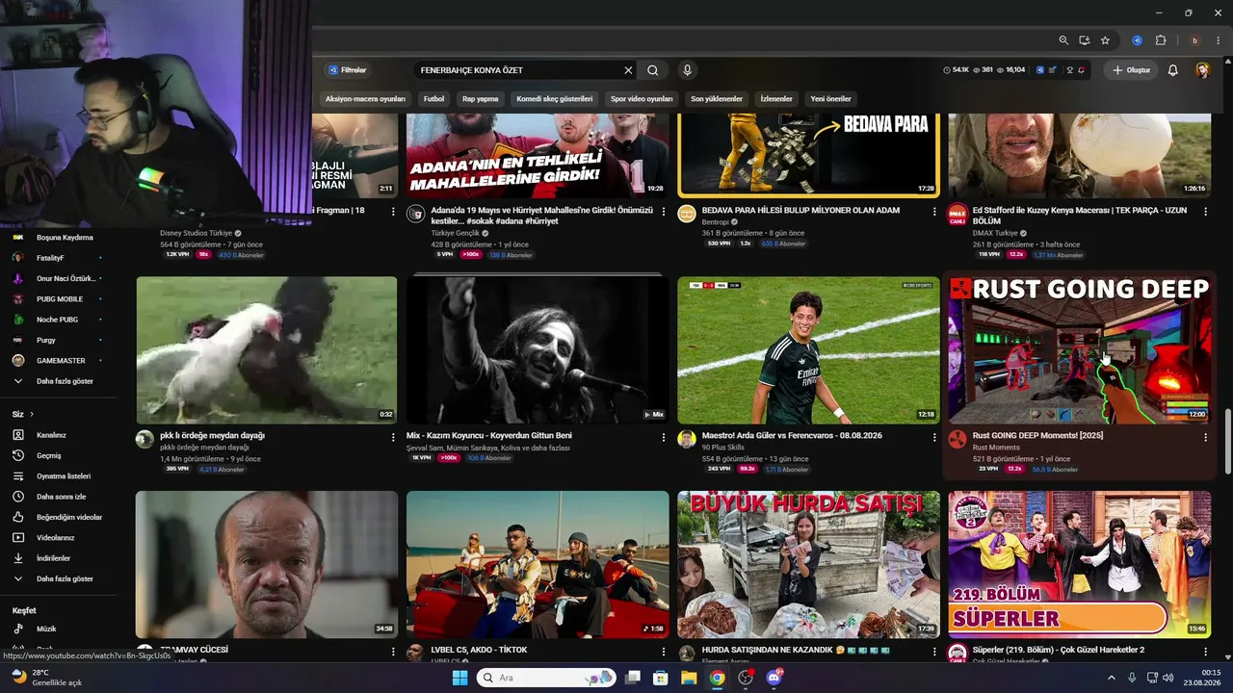Click the install app icon in address bar
Image resolution: width=1233 pixels, height=693 pixels.
tap(1085, 40)
